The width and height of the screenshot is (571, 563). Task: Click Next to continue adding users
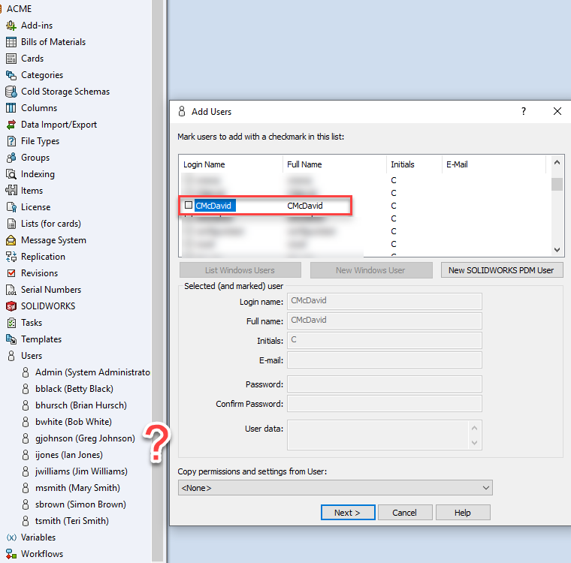(x=348, y=513)
